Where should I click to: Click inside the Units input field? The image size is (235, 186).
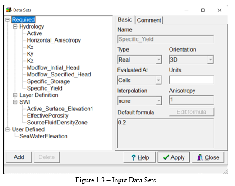point(191,80)
